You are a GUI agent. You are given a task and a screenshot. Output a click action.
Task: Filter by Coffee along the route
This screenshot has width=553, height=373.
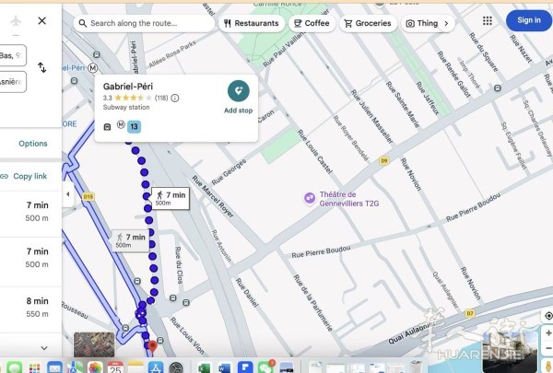312,23
